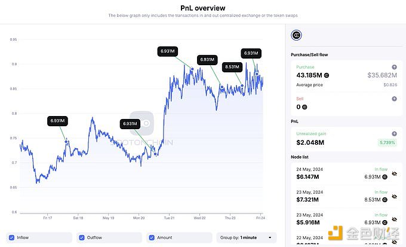The width and height of the screenshot is (406, 247).
Task: Click the help icon beside Sell
Action: pyautogui.click(x=394, y=98)
